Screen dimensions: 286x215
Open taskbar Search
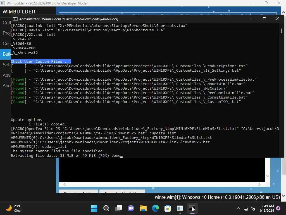coord(106,208)
